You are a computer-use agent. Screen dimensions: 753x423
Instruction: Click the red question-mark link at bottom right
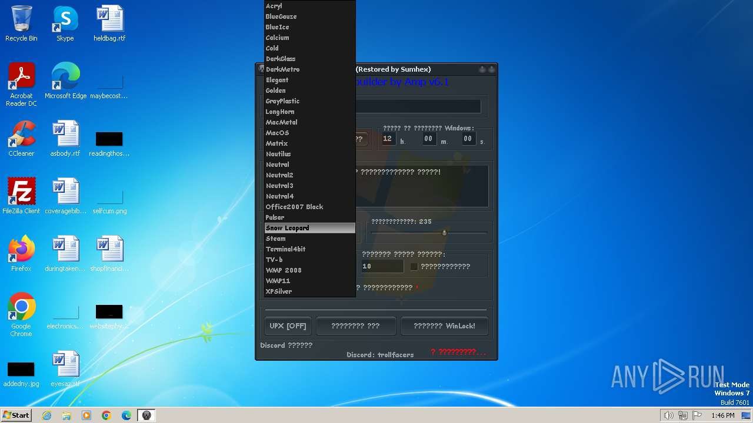click(x=458, y=352)
